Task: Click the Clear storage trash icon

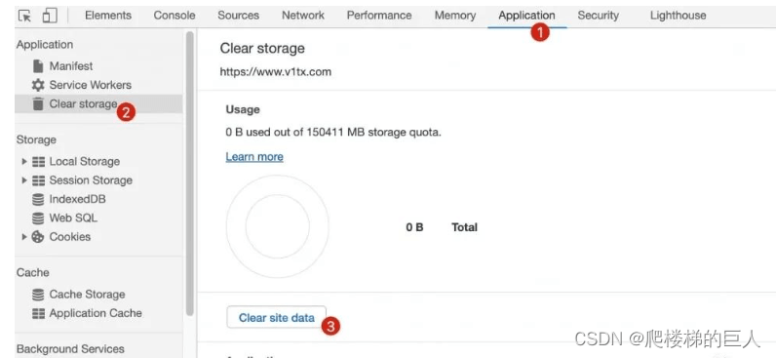Action: (x=38, y=103)
